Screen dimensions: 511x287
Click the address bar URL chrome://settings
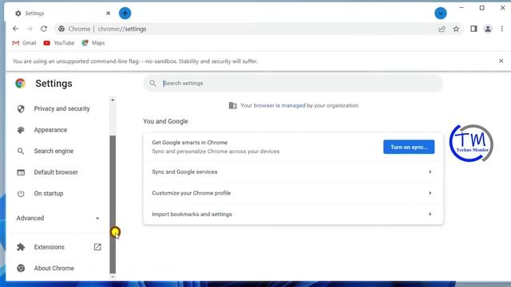point(122,29)
